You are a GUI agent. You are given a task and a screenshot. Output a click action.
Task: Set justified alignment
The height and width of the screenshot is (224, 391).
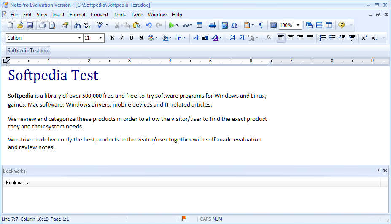(310, 38)
